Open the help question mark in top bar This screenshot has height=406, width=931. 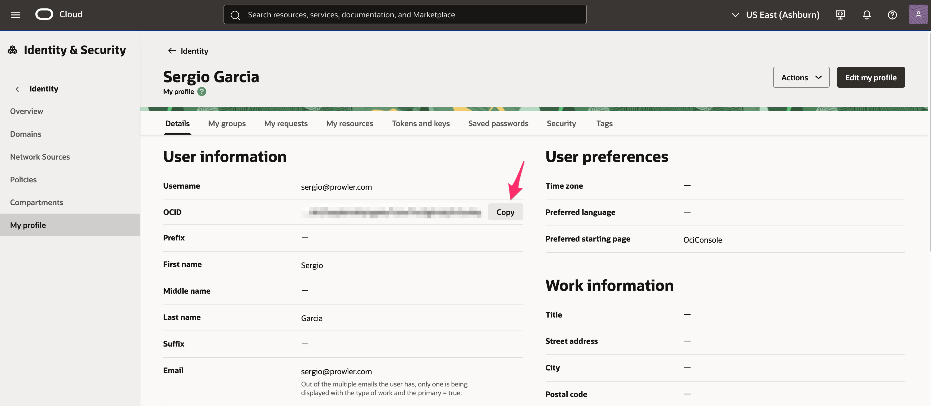click(x=892, y=15)
